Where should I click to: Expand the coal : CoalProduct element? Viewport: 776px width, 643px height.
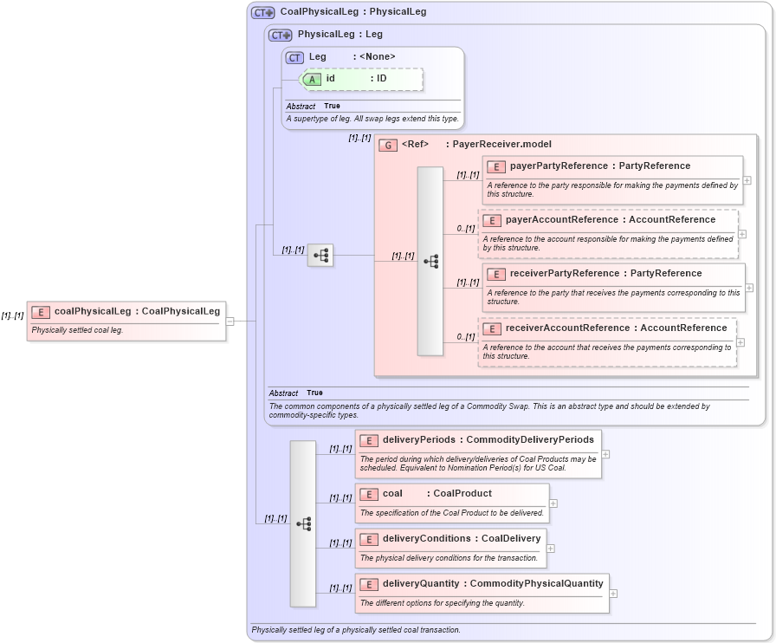(x=553, y=503)
